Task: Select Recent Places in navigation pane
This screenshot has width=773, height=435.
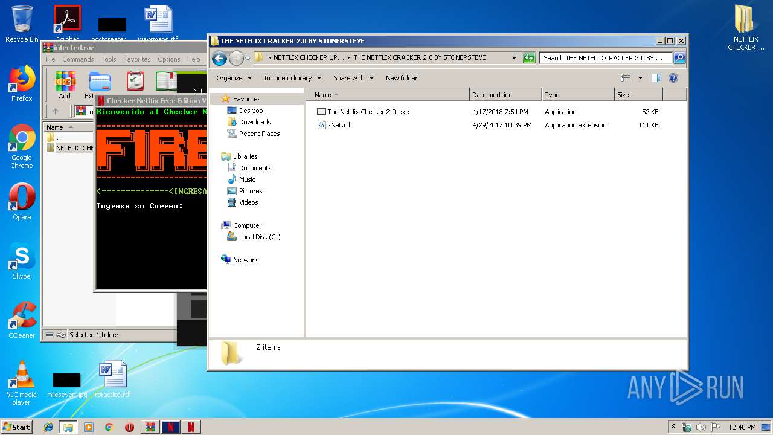Action: [254, 134]
